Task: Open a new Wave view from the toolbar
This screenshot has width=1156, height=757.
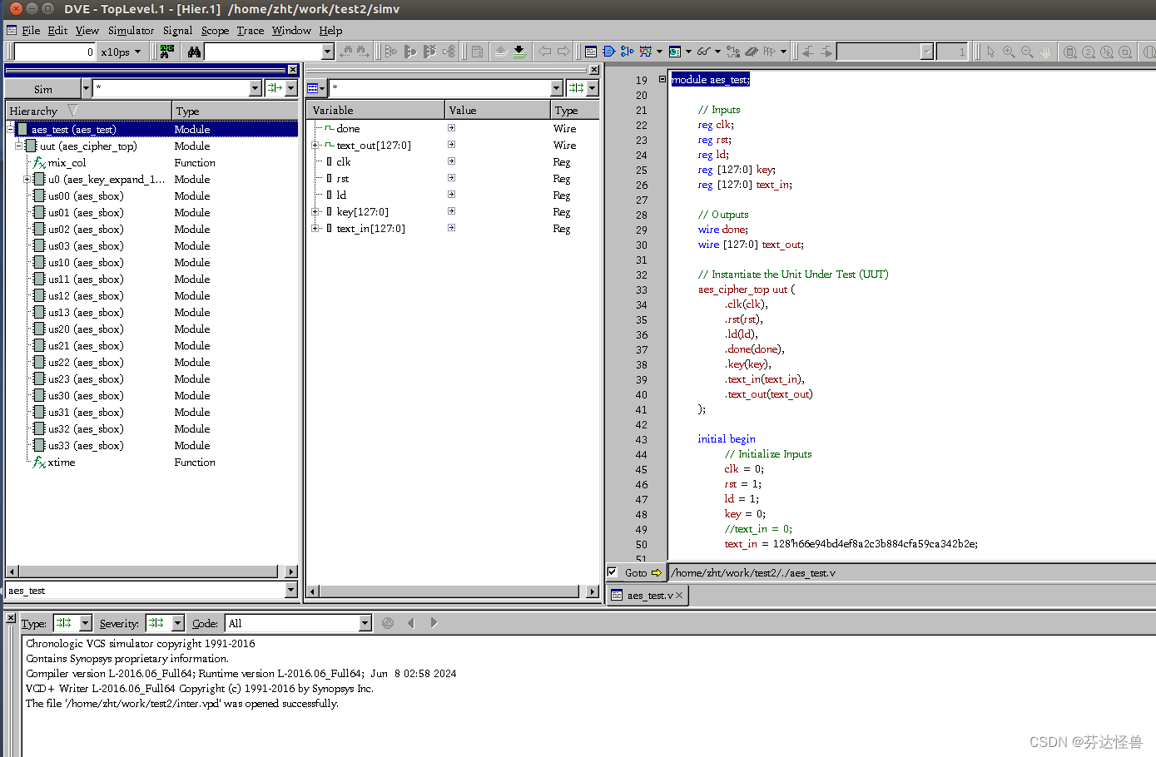Action: 645,51
